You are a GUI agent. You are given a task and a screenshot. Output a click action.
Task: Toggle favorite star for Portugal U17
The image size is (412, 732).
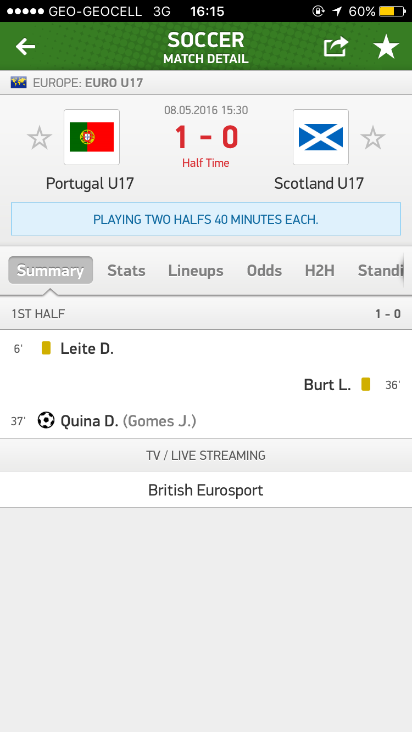[40, 138]
